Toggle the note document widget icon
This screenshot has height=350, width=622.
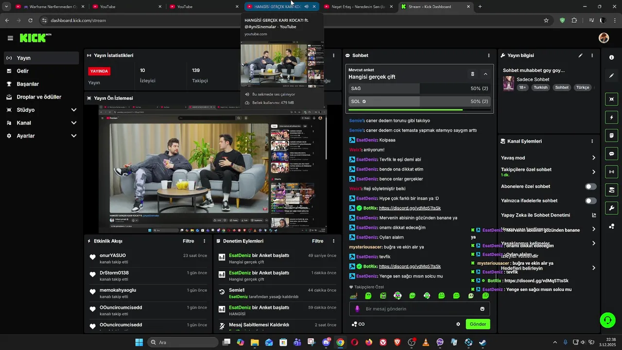click(611, 135)
